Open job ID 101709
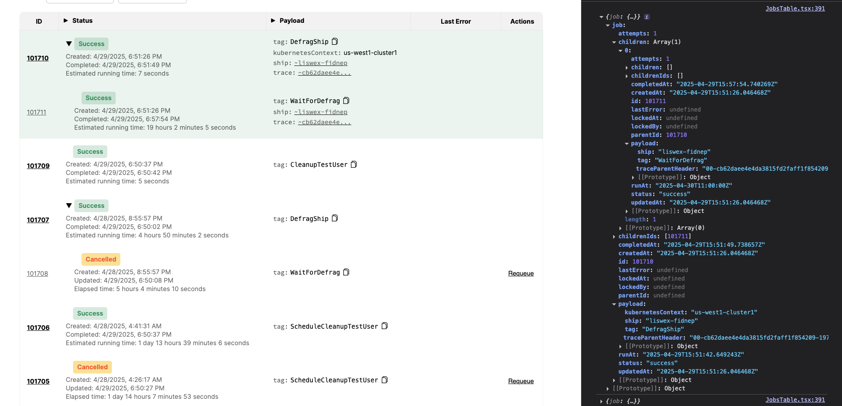This screenshot has width=842, height=406. [38, 166]
